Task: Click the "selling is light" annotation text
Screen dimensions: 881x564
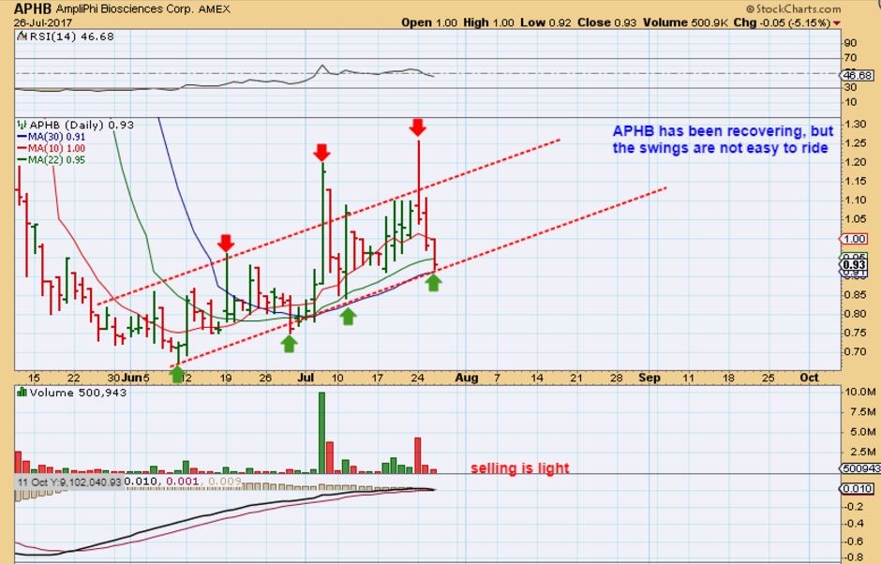Action: (x=519, y=468)
